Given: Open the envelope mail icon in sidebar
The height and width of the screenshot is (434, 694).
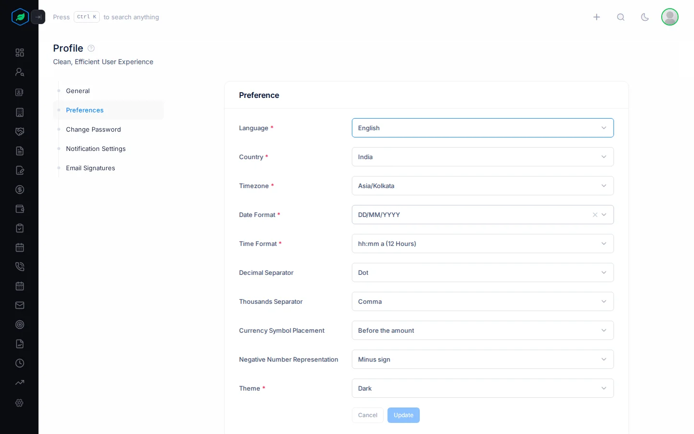Looking at the screenshot, I should click(20, 305).
